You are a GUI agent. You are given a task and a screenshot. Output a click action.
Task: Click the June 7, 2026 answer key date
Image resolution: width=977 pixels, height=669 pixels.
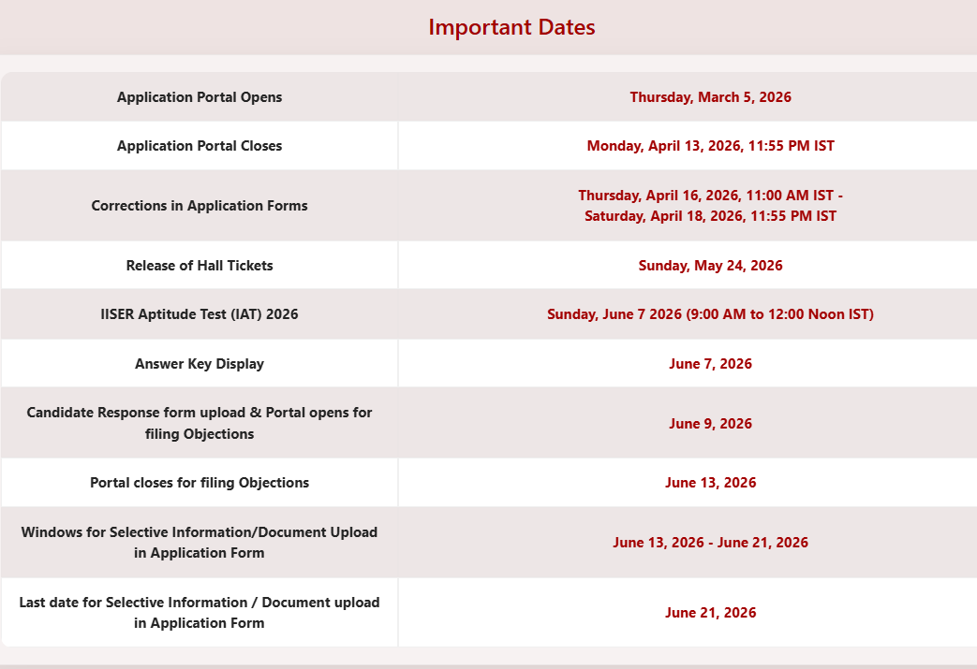(710, 363)
